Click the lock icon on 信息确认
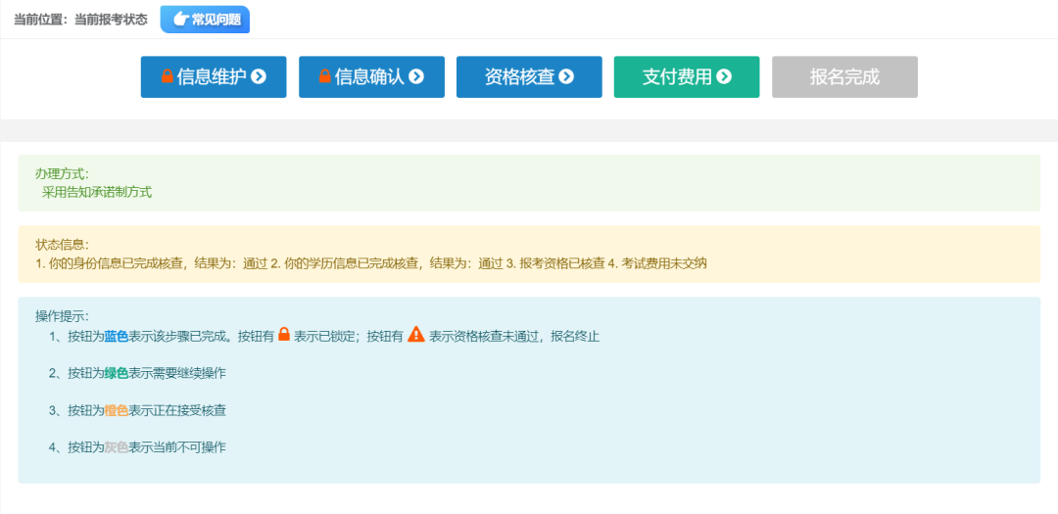This screenshot has width=1058, height=514. coord(325,76)
